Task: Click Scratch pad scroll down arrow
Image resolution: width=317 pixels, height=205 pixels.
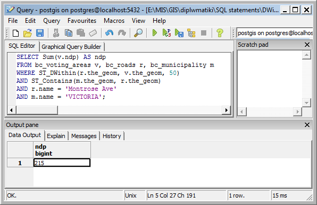Action: [x=306, y=102]
